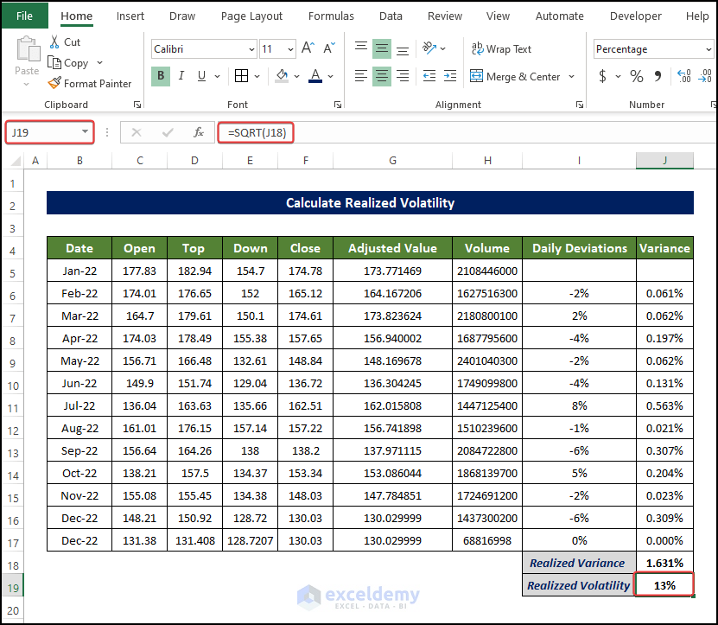Click the Copy button

pyautogui.click(x=68, y=63)
